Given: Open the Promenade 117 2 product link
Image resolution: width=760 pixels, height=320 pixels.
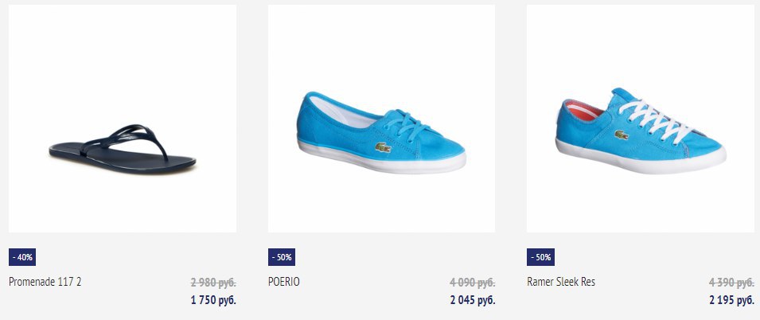Looking at the screenshot, I should (45, 282).
